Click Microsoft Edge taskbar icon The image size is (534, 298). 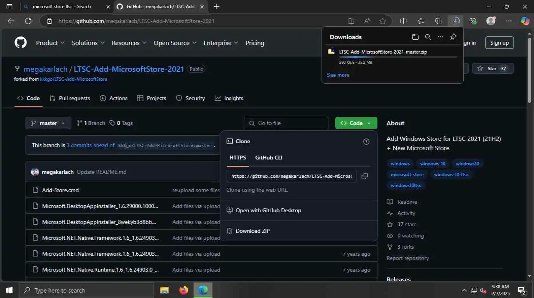click(x=203, y=290)
